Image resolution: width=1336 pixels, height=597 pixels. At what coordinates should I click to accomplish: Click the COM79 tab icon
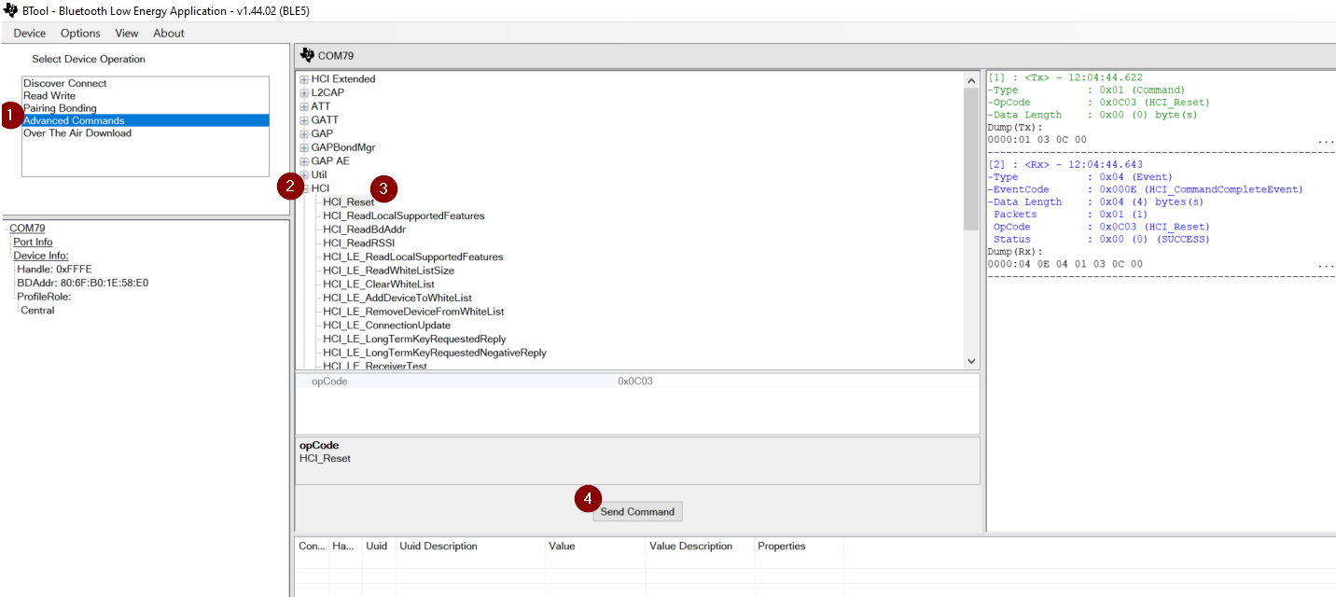click(307, 55)
